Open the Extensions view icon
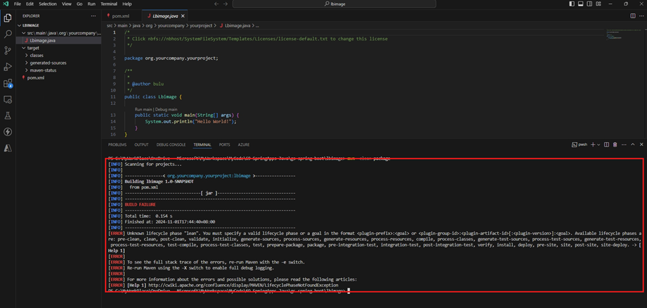This screenshot has width=647, height=308. (8, 84)
